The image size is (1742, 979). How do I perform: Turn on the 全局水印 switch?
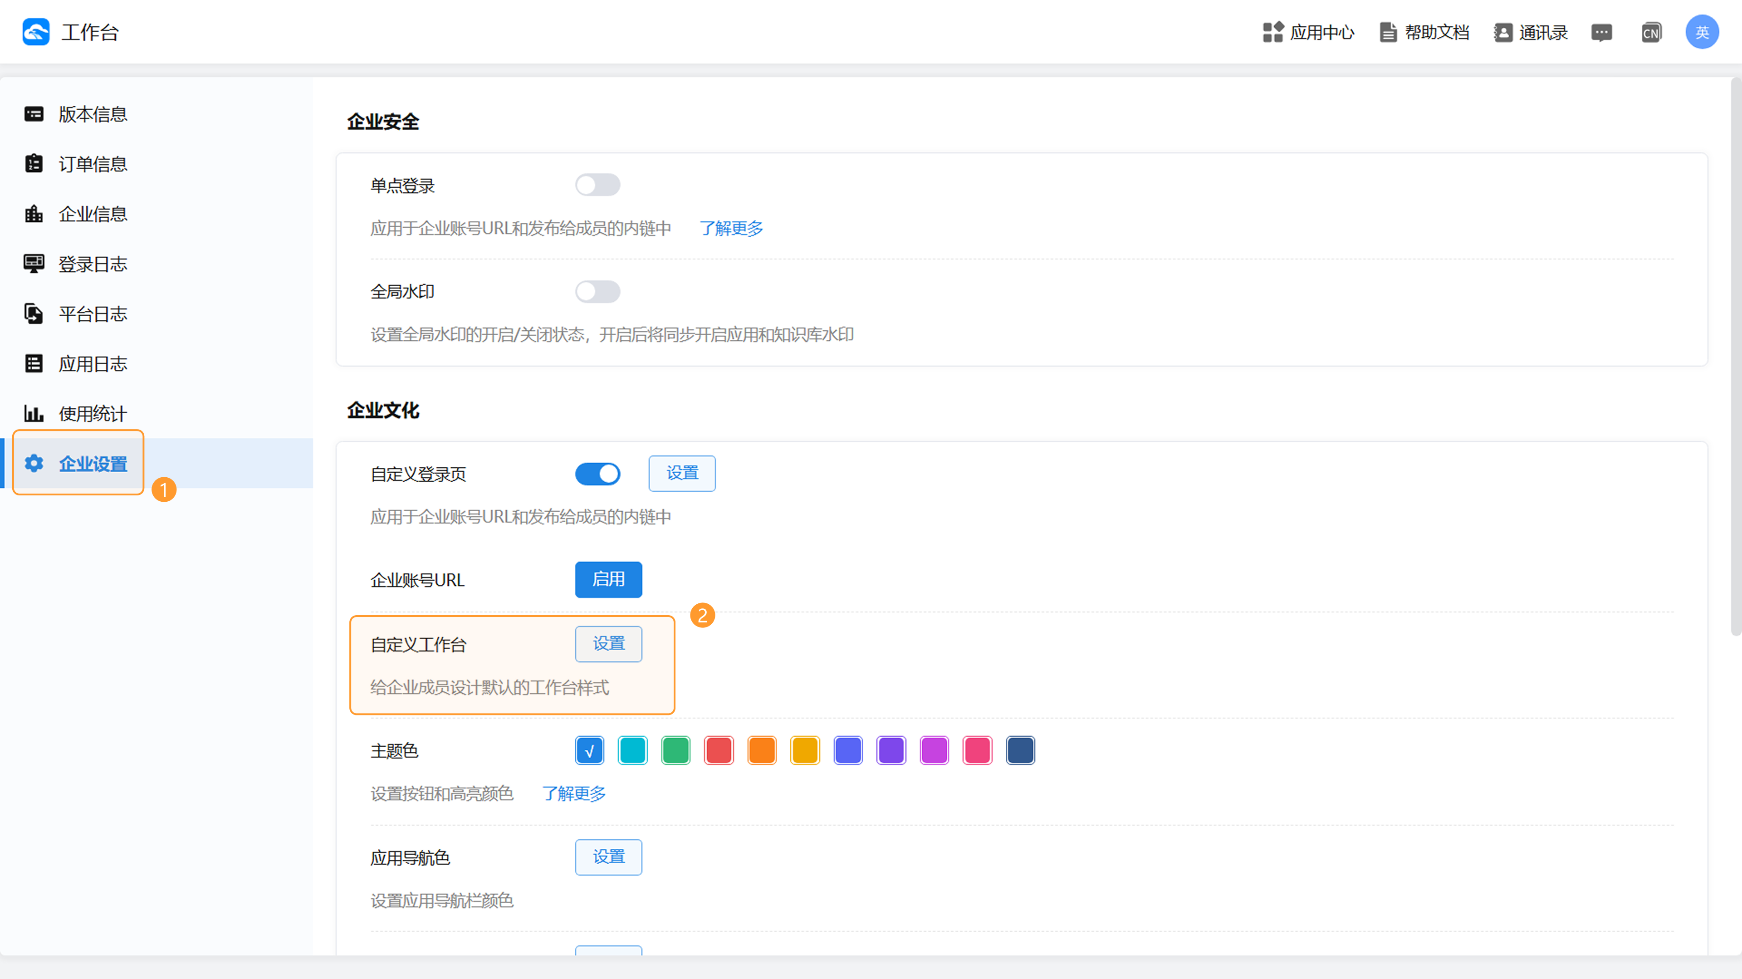[x=597, y=291]
